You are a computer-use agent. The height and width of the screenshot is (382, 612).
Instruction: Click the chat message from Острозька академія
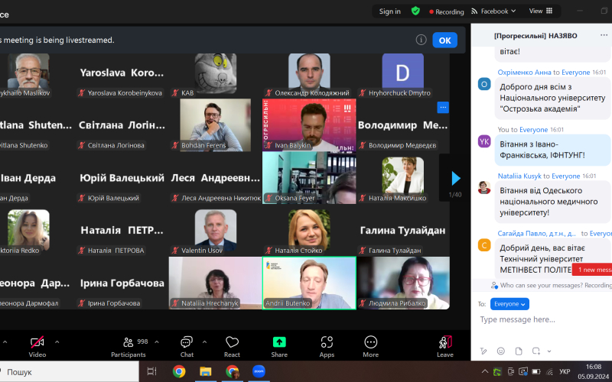pyautogui.click(x=552, y=98)
